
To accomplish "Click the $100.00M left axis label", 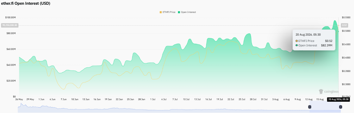I will (10, 17).
